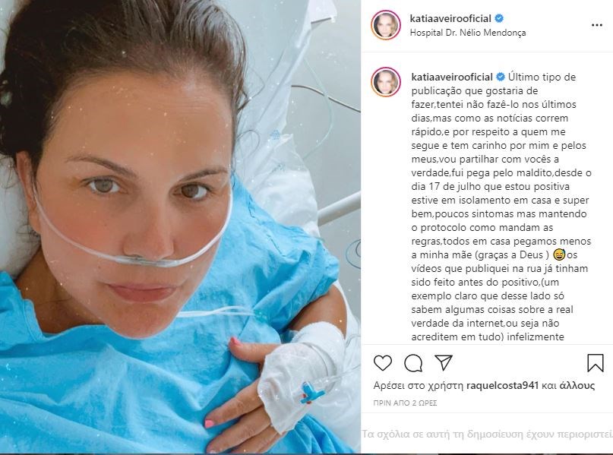Image resolution: width=613 pixels, height=455 pixels.
Task: Share post with paper plane icon
Action: tap(444, 363)
